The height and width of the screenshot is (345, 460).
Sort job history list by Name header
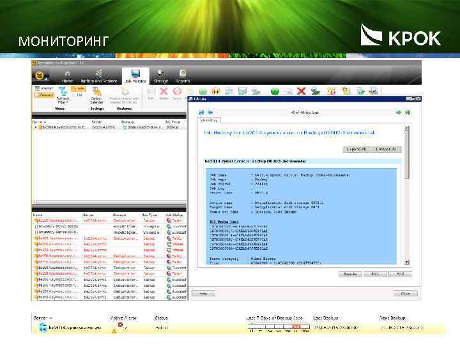38,215
